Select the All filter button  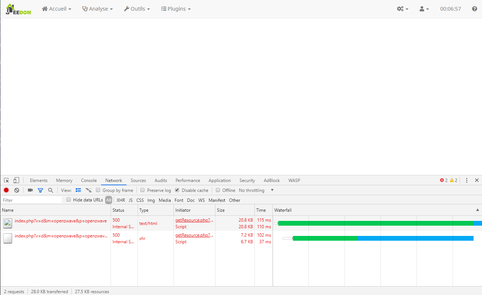point(108,200)
